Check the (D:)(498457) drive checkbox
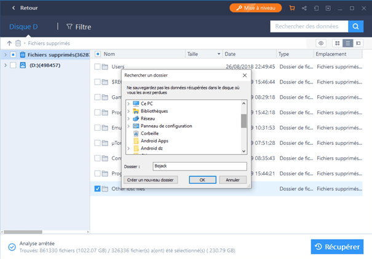The image size is (372, 259). coord(13,65)
